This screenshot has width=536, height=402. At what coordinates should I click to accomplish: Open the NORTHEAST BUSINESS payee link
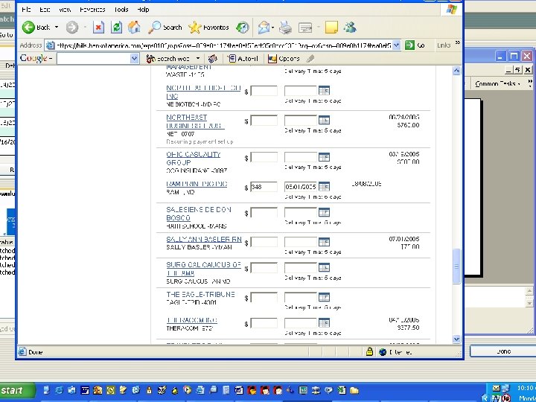tap(195, 121)
